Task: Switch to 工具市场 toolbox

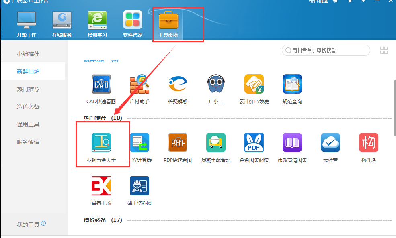Action: pyautogui.click(x=168, y=24)
